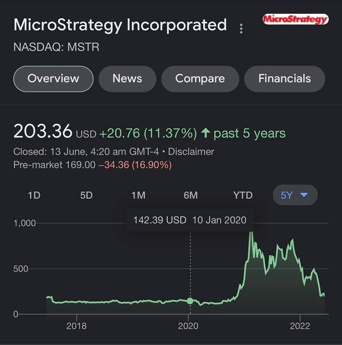This screenshot has height=345, width=342.
Task: Expand the 5Y range selector
Action: click(x=295, y=195)
